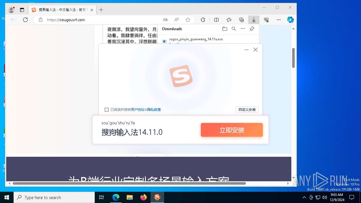Open network status tray icon
Viewport: 361px width, 203px height.
click(318, 197)
